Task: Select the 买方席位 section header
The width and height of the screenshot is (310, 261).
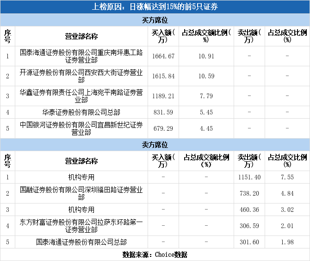Action: click(x=155, y=20)
